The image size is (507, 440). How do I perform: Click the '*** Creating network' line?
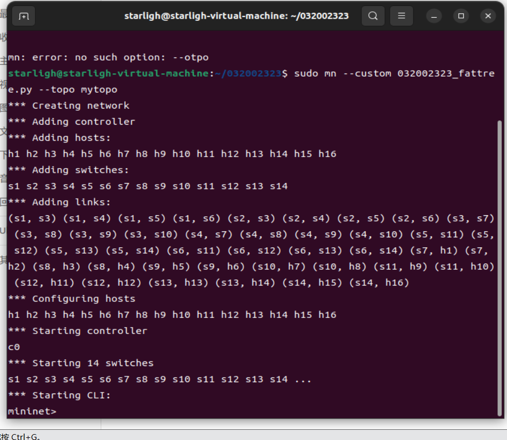tap(69, 105)
